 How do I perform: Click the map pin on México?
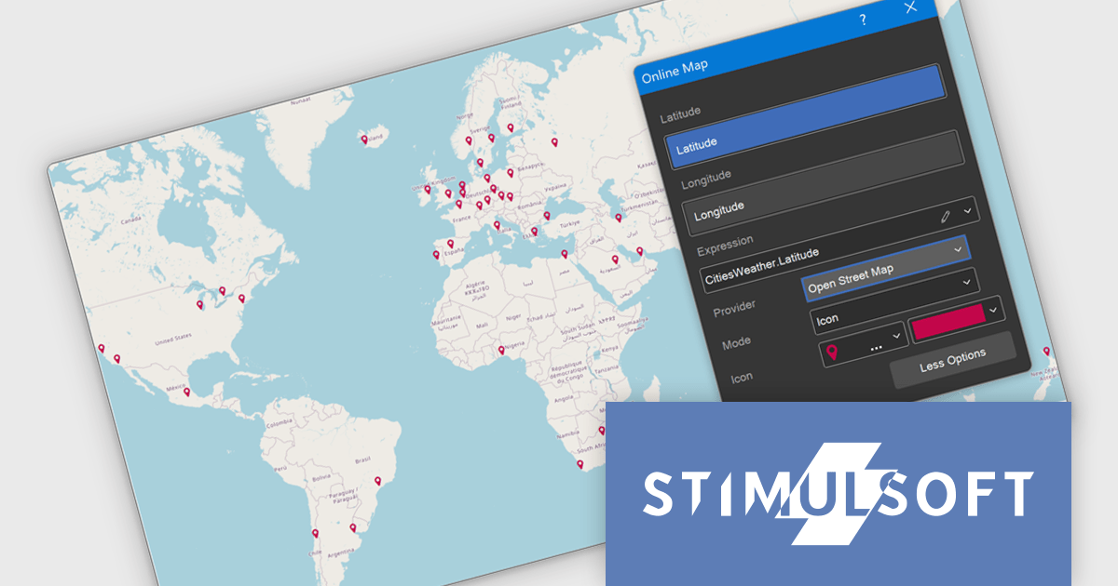point(186,393)
